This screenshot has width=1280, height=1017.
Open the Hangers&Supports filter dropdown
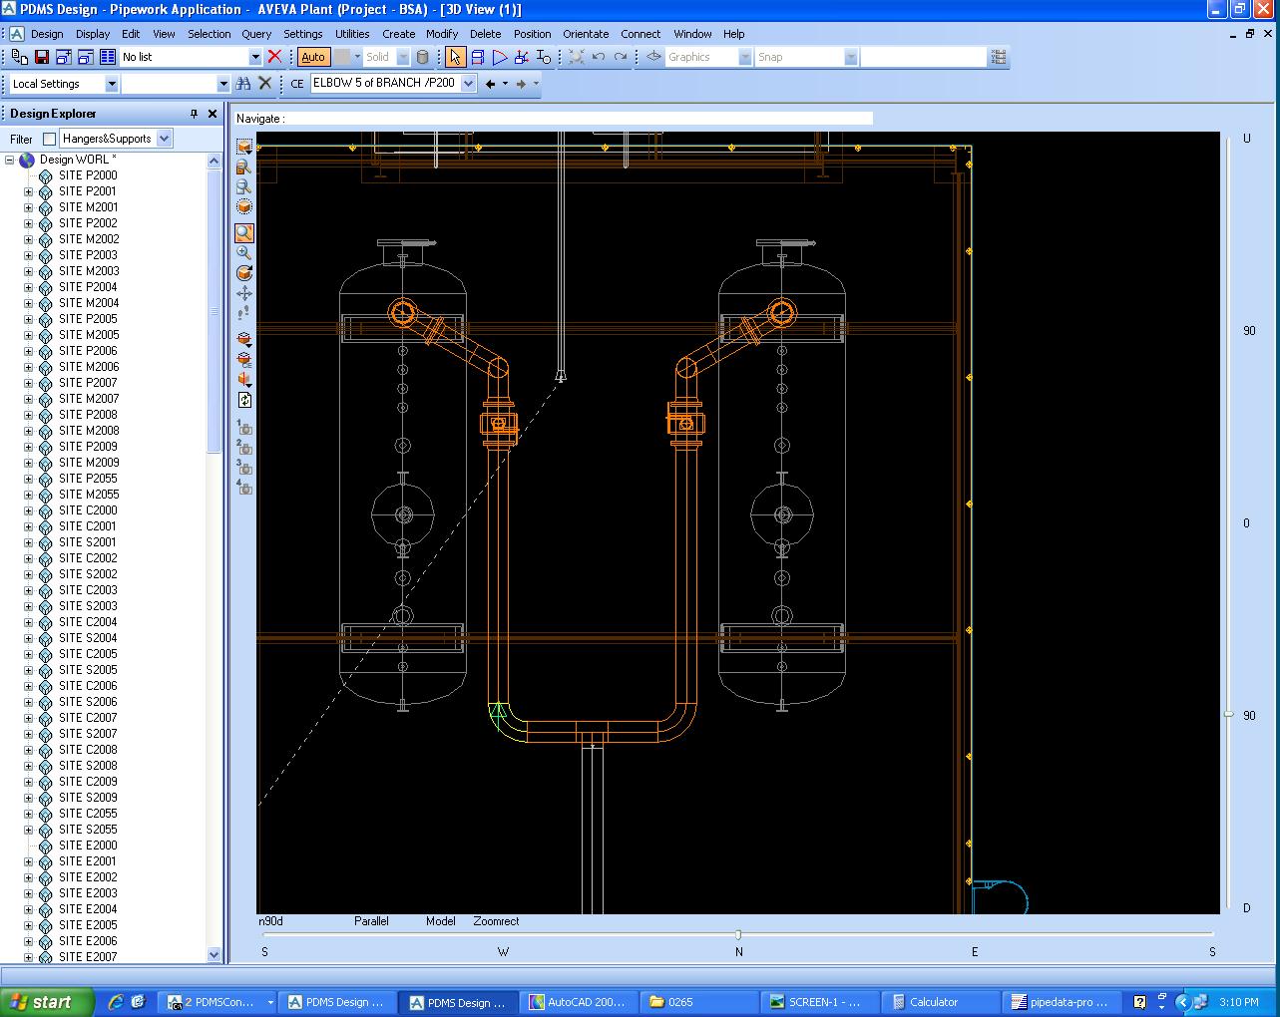tap(165, 139)
